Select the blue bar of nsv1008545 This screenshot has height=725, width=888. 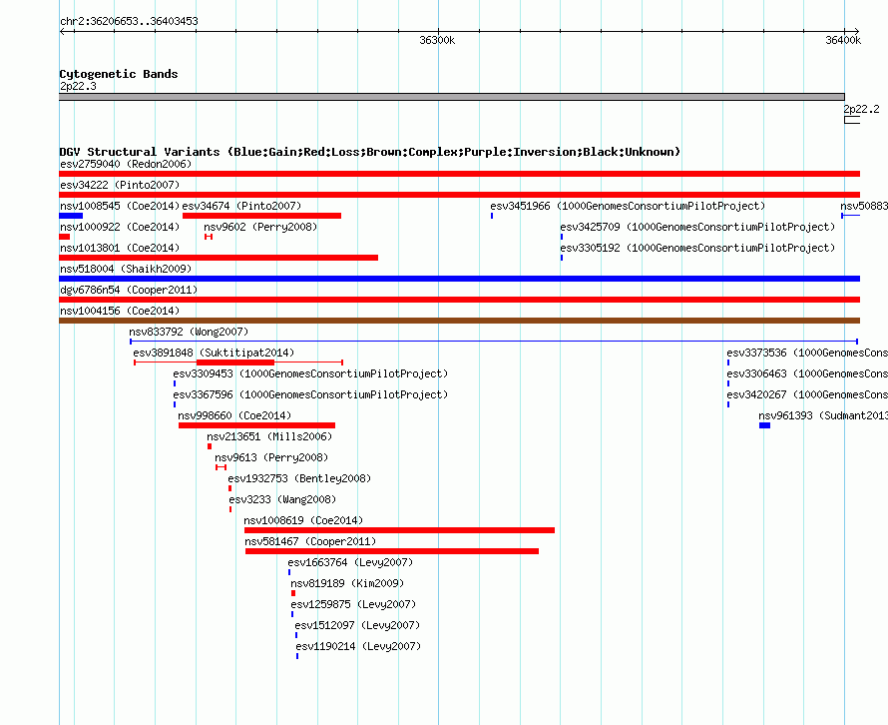point(71,216)
